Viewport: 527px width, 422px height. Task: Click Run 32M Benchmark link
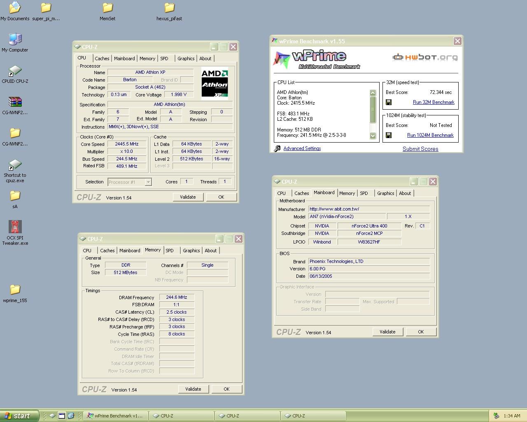[434, 102]
